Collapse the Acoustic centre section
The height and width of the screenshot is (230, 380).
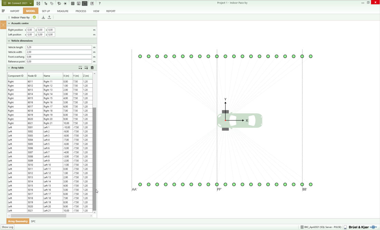(9, 23)
